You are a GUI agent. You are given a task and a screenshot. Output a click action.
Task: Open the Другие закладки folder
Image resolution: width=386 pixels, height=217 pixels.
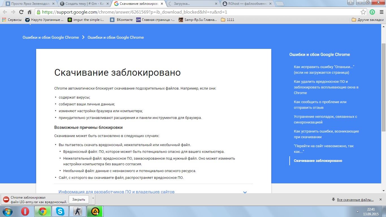tap(368, 20)
